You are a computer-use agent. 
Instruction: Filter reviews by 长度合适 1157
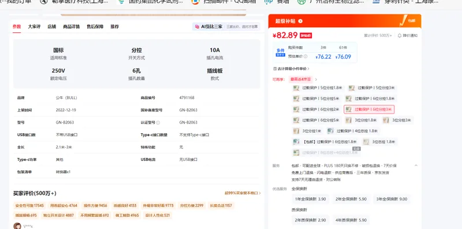click(x=221, y=205)
